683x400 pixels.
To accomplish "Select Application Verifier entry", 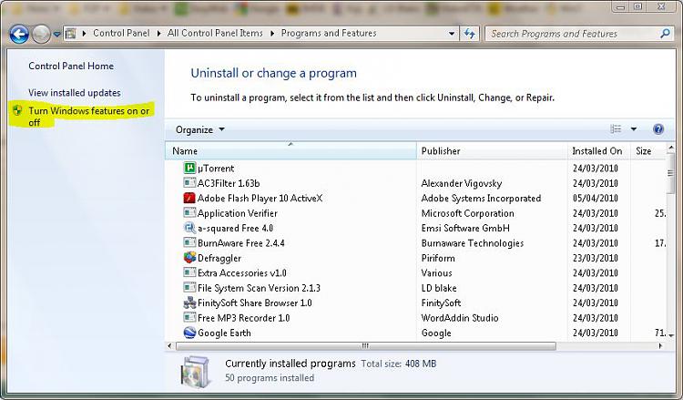I will (238, 213).
